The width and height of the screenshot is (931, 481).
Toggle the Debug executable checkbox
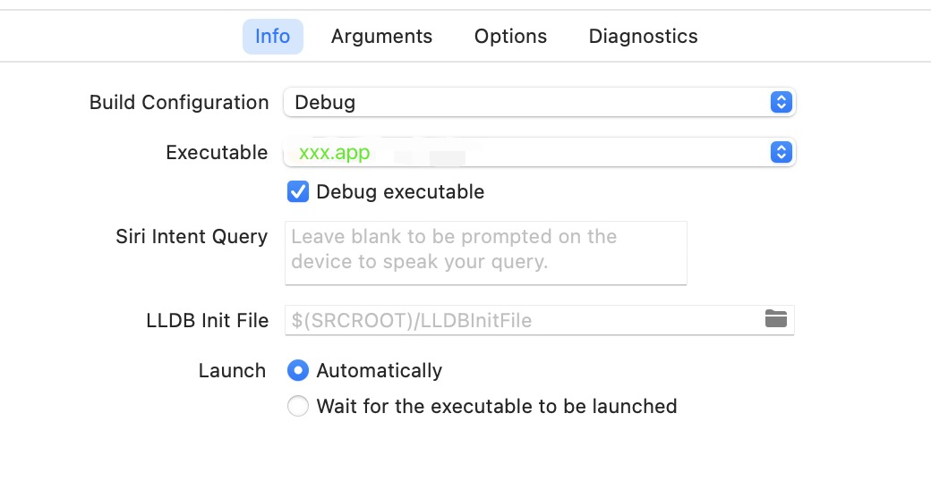(297, 191)
